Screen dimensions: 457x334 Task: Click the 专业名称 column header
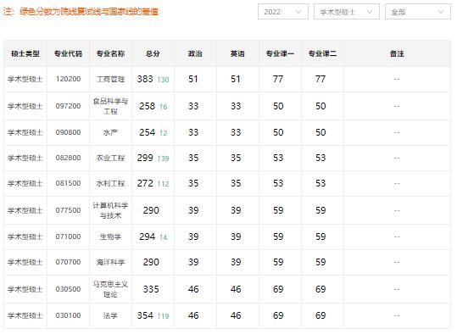click(x=110, y=53)
